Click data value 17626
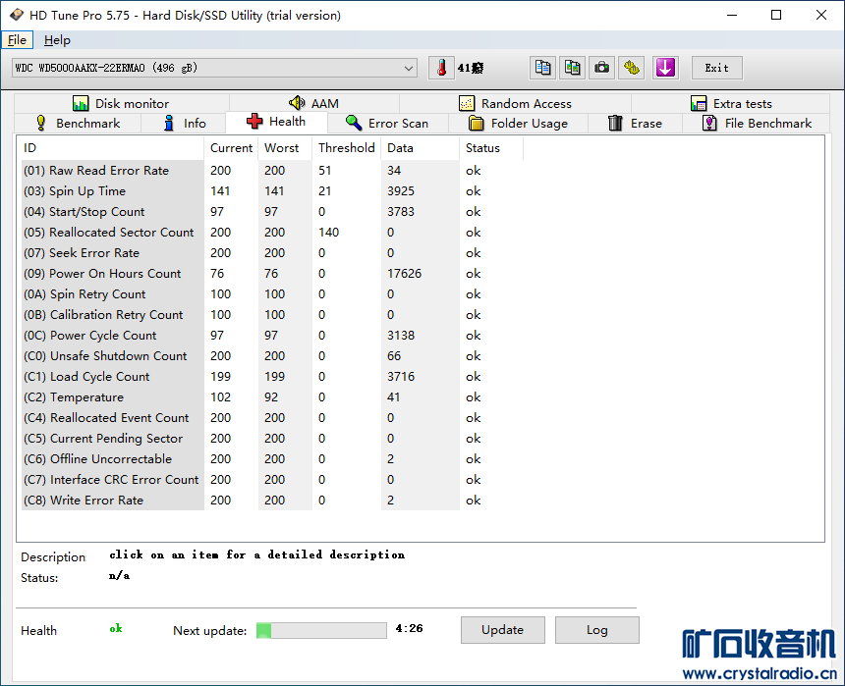845x686 pixels. (x=404, y=274)
